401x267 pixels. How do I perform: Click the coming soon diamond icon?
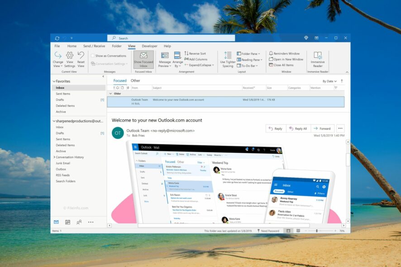tap(306, 38)
